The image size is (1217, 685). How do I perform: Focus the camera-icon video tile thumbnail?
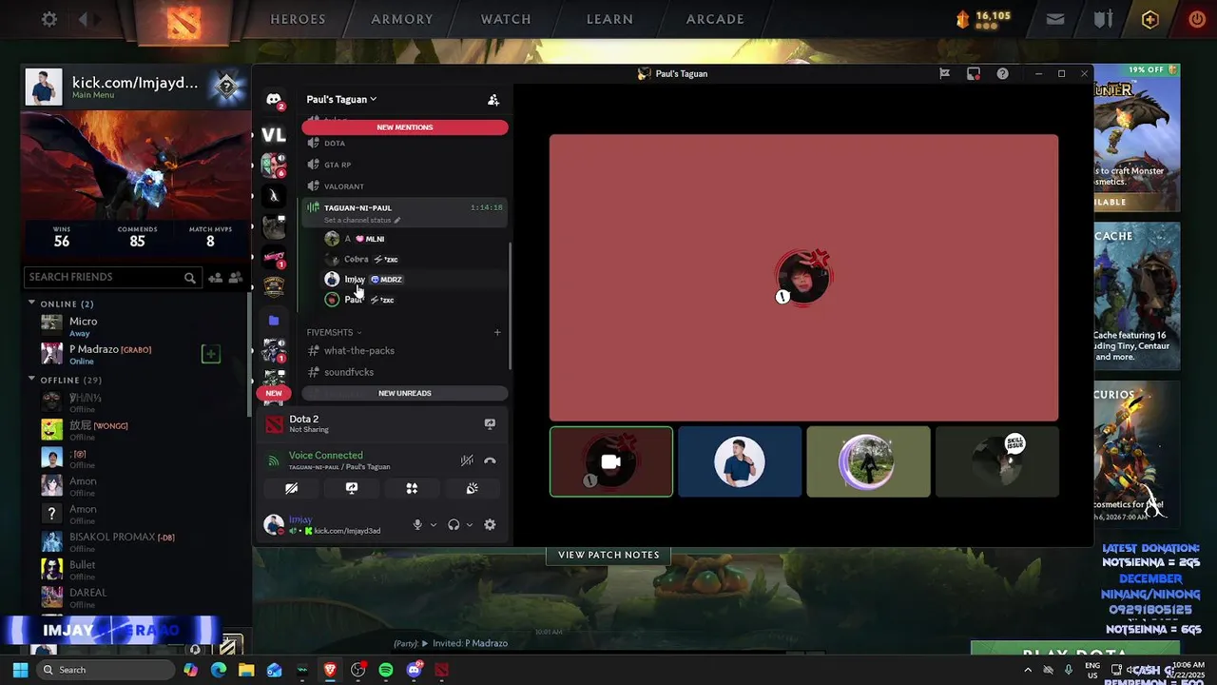[x=611, y=461]
